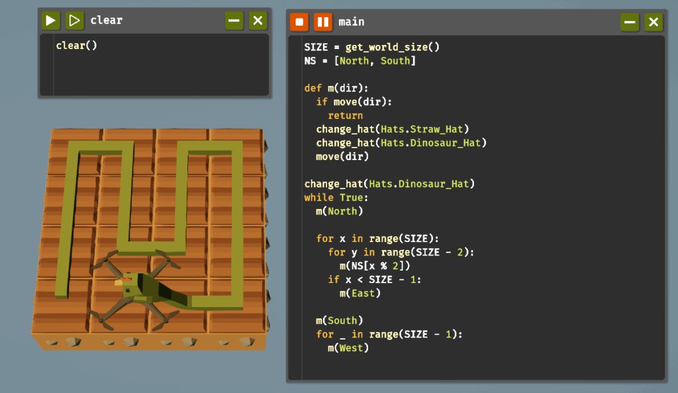Place the cursor on the clear() code line

pyautogui.click(x=77, y=46)
